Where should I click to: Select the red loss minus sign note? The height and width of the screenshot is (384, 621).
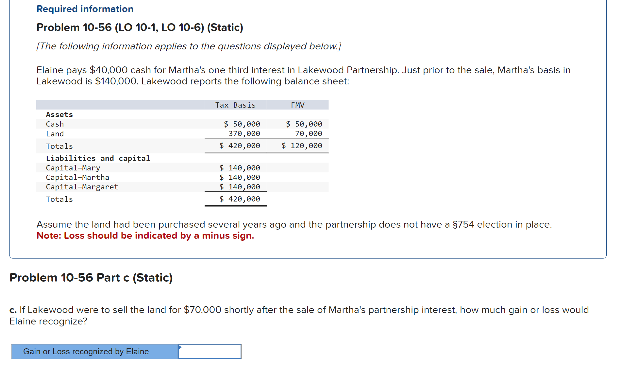pyautogui.click(x=145, y=236)
